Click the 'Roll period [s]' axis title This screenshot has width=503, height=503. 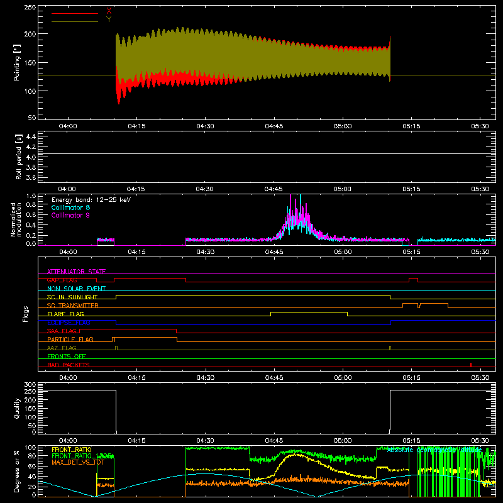point(19,157)
